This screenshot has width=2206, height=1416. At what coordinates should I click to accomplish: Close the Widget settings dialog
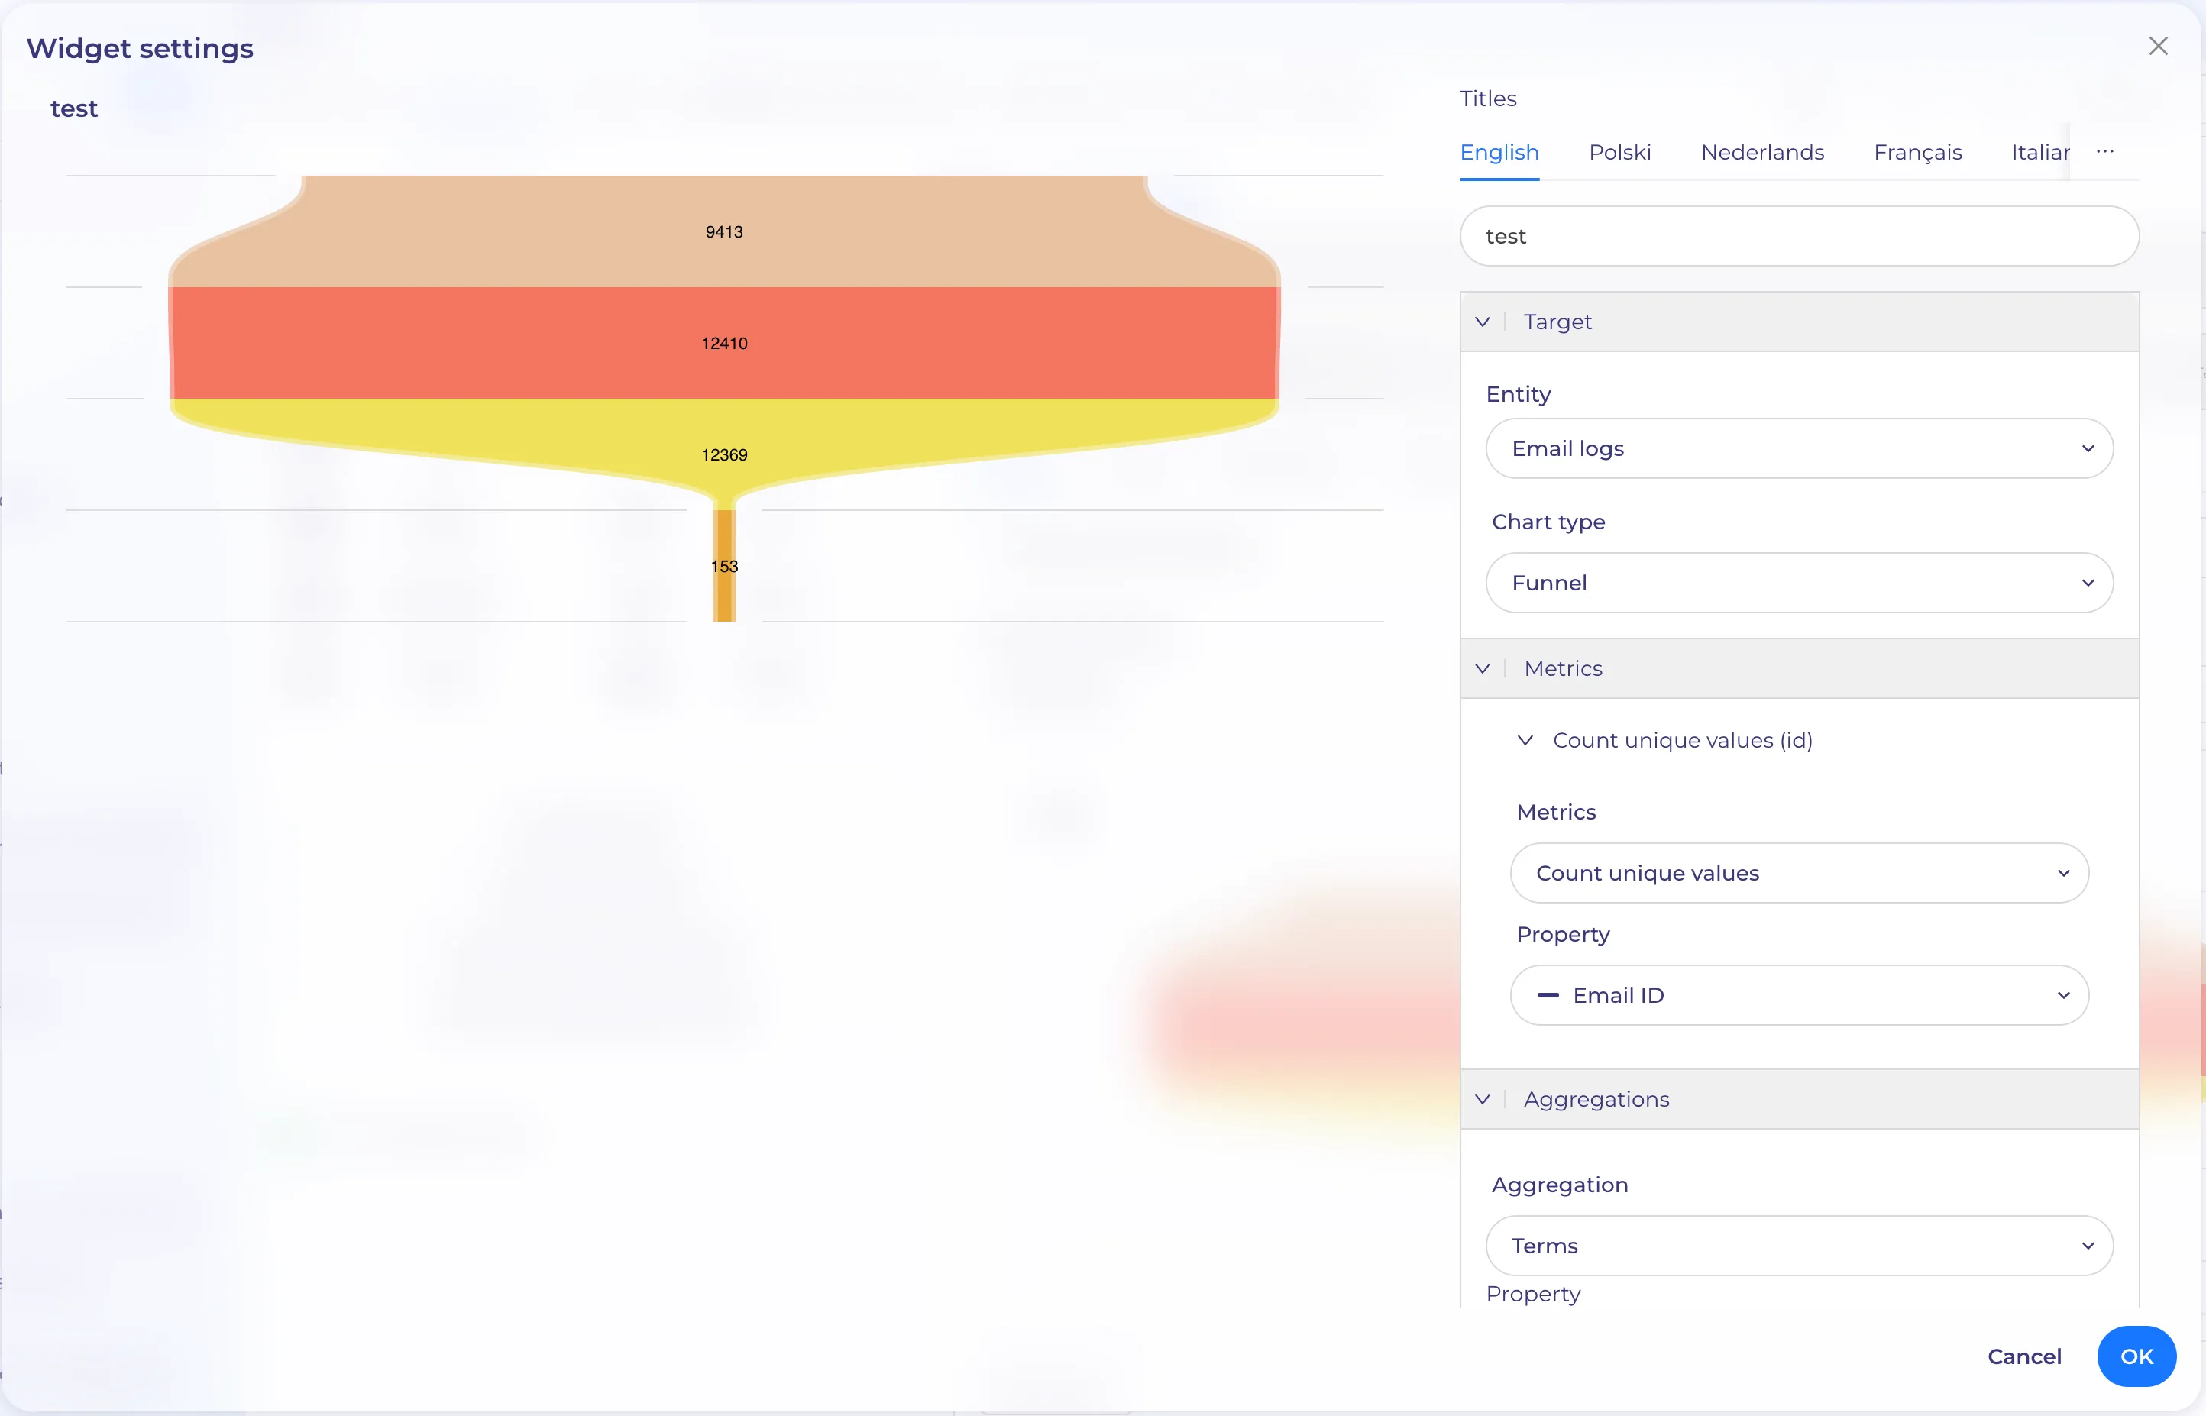2157,46
